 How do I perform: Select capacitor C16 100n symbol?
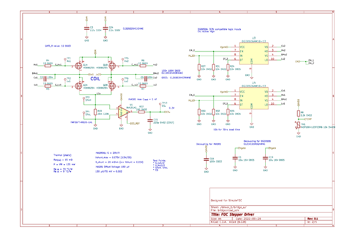[x=206, y=159]
